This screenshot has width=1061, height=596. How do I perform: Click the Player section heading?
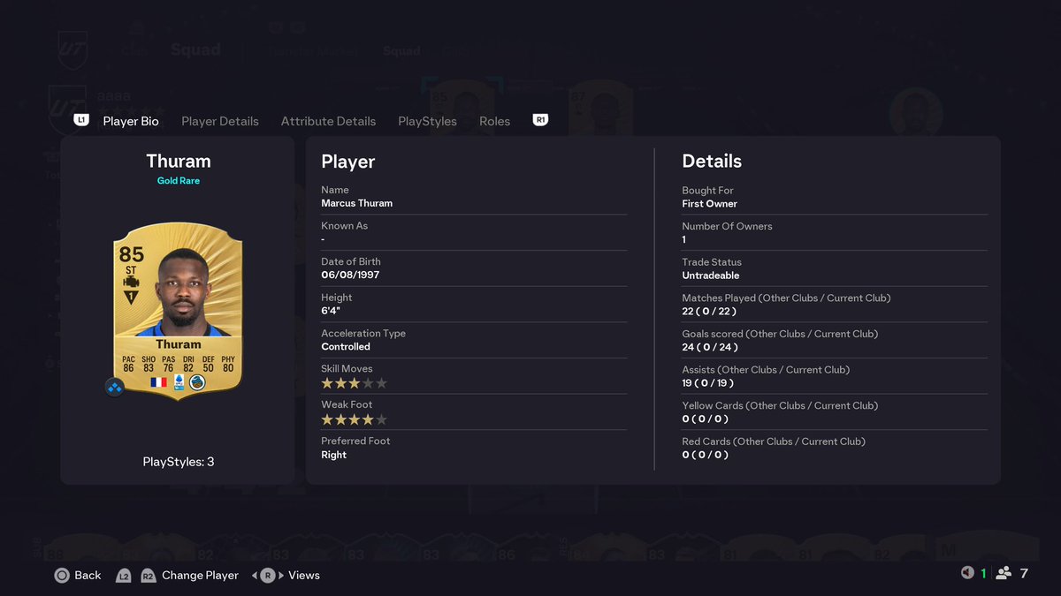[x=348, y=162]
